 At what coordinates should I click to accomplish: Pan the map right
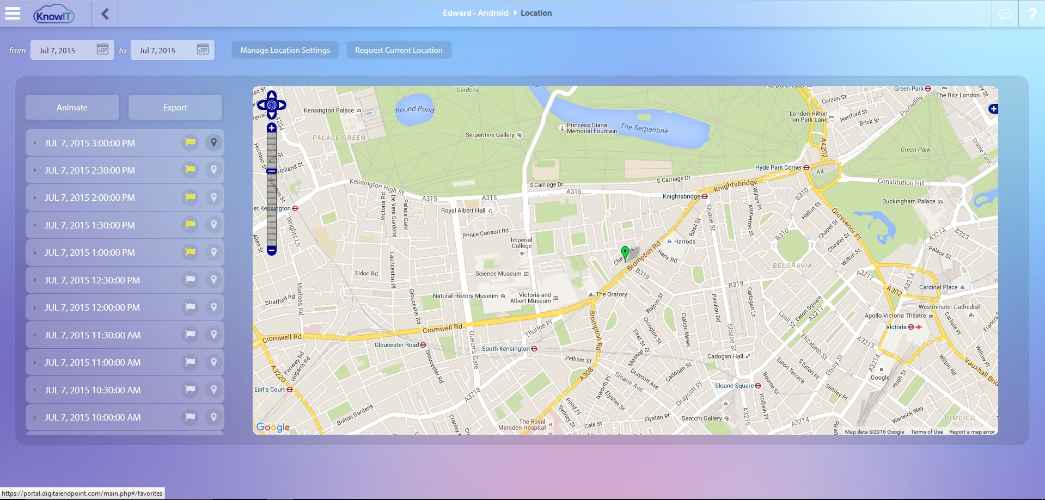pos(282,105)
